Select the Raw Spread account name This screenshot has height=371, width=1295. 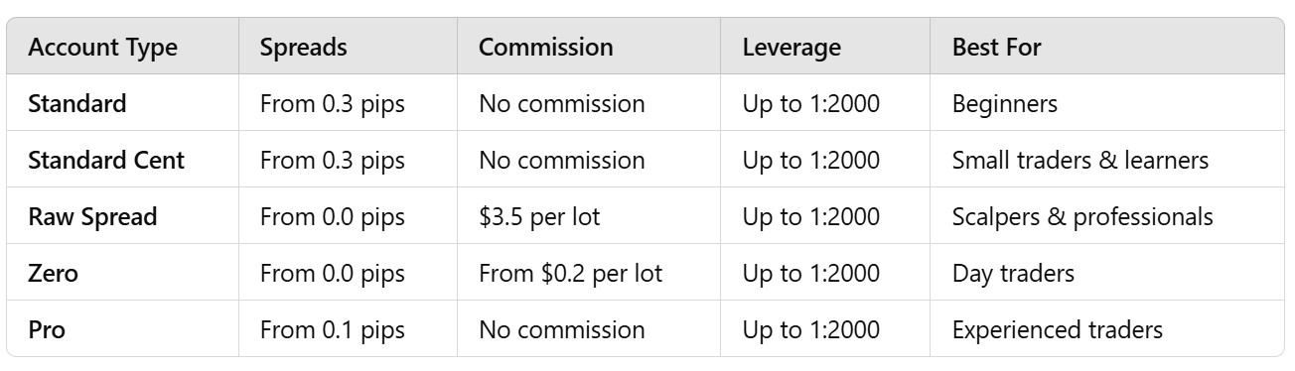point(92,216)
